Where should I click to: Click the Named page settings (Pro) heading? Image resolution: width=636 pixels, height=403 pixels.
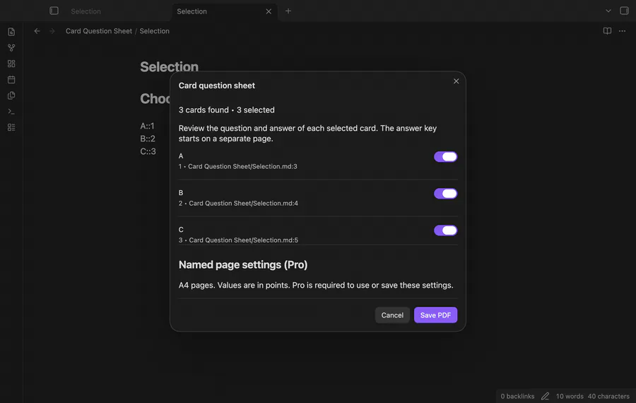coord(243,264)
